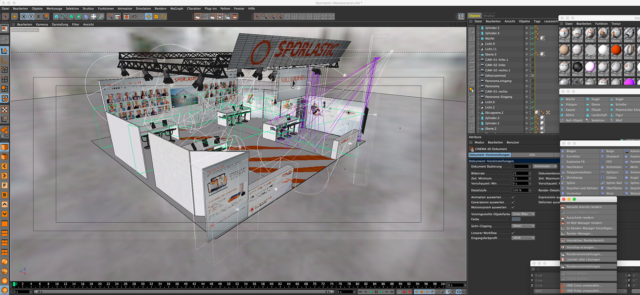The image size is (640, 295).
Task: Open the Zentimeter unit dropdown
Action: (x=545, y=166)
